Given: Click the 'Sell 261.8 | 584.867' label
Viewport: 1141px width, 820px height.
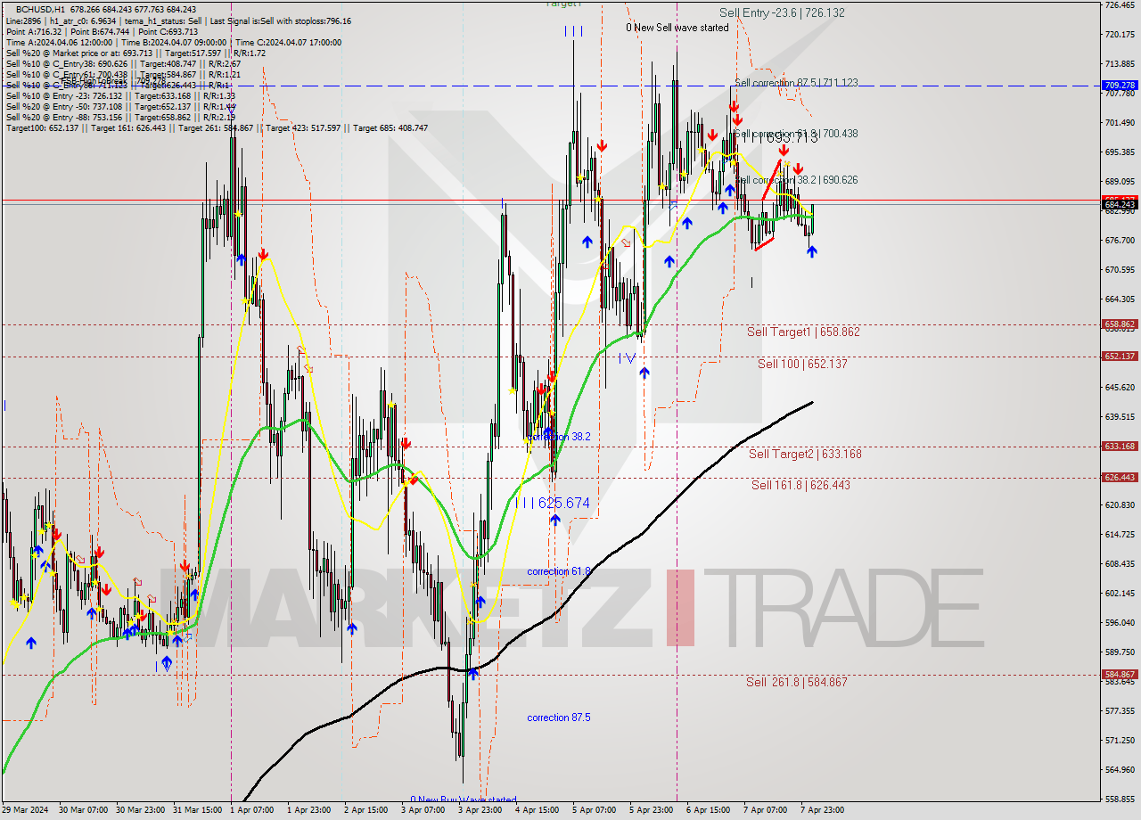Looking at the screenshot, I should click(797, 682).
